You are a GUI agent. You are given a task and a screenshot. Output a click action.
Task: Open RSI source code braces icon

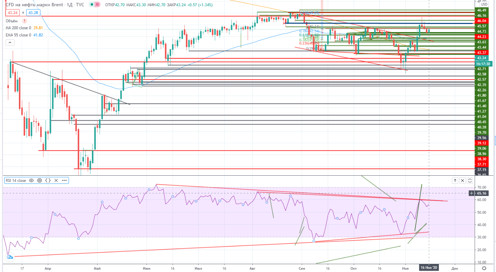click(x=48, y=181)
